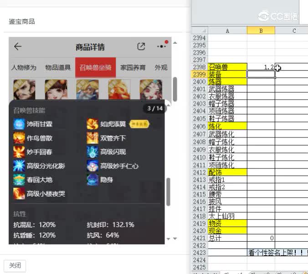The width and height of the screenshot is (308, 274).
Task: Select the 高级妙手仁心 skill icon
Action: click(x=92, y=166)
